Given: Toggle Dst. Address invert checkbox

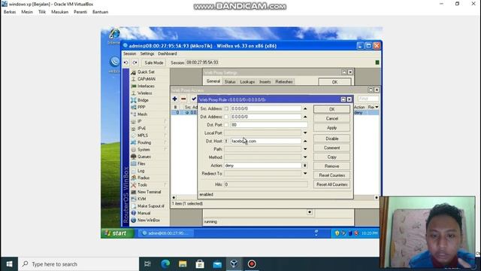Looking at the screenshot, I should [x=226, y=117].
